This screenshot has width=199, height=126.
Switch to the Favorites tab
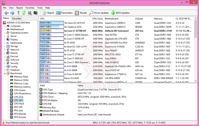[17, 18]
